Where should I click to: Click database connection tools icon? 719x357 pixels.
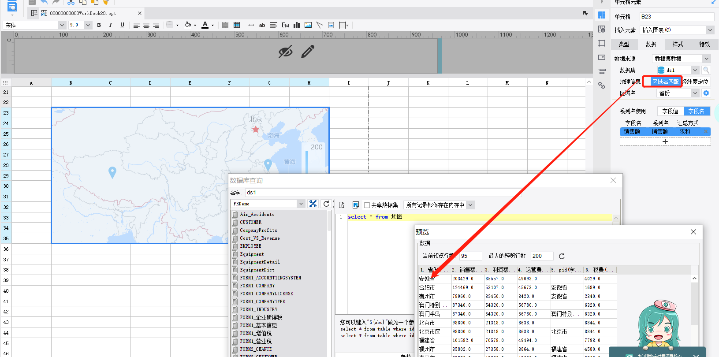(313, 204)
